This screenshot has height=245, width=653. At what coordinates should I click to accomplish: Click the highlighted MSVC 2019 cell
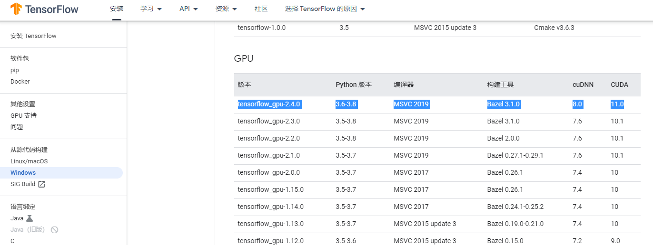(x=411, y=104)
